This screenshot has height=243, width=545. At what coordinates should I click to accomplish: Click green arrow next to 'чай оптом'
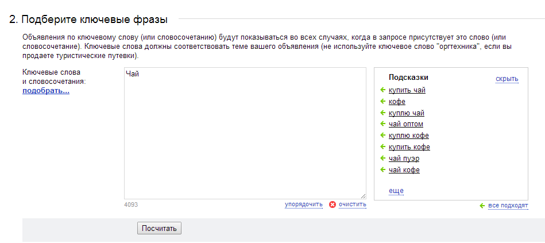[x=383, y=124]
